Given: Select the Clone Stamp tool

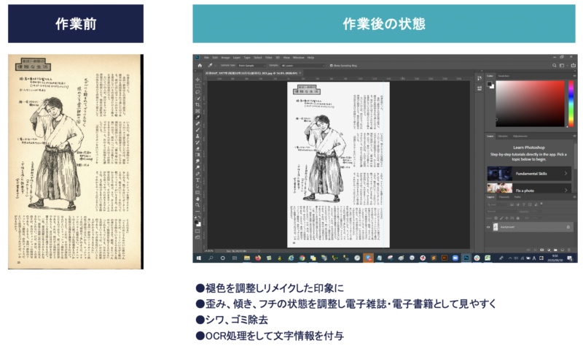Looking at the screenshot, I should point(197,137).
